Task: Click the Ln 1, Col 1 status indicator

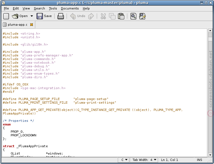Action: pos(169,160)
